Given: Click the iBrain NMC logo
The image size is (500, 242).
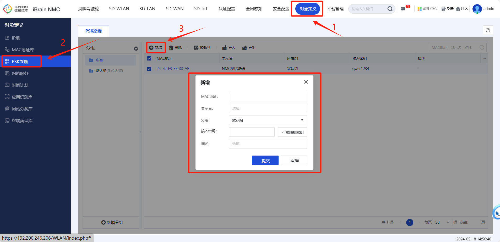Looking at the screenshot, I should (x=31, y=9).
